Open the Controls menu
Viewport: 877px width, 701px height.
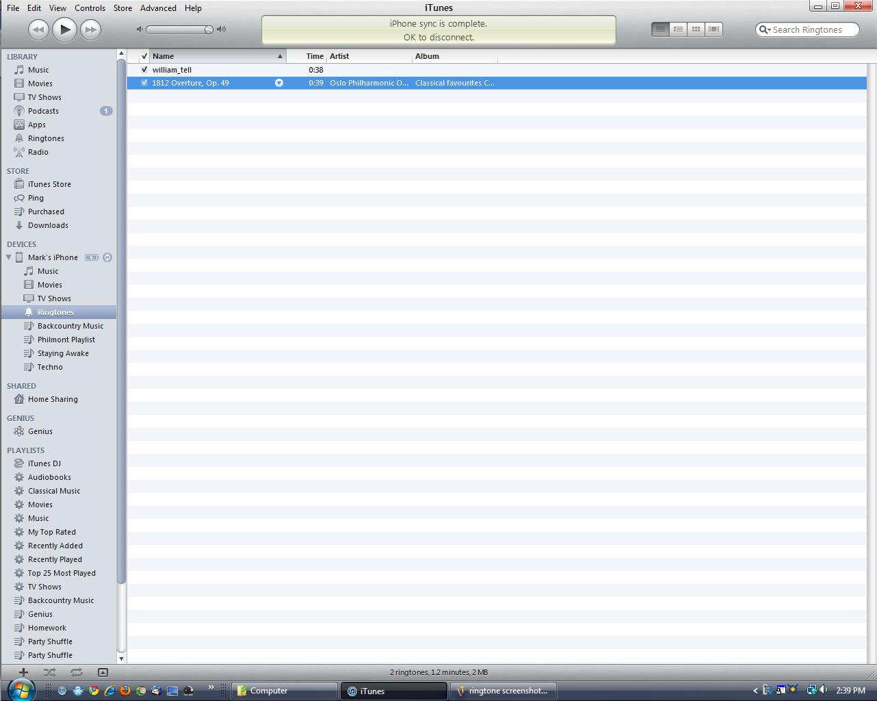pyautogui.click(x=90, y=8)
